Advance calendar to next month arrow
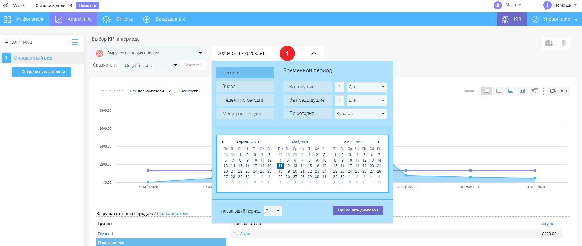This screenshot has width=582, height=246. click(x=379, y=142)
